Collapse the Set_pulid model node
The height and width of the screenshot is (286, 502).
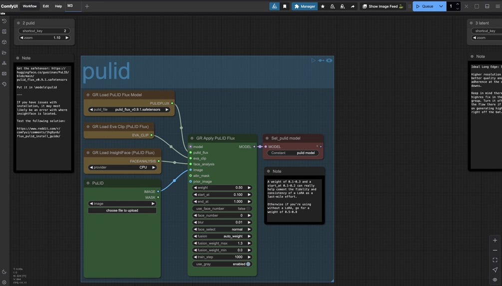pyautogui.click(x=267, y=138)
